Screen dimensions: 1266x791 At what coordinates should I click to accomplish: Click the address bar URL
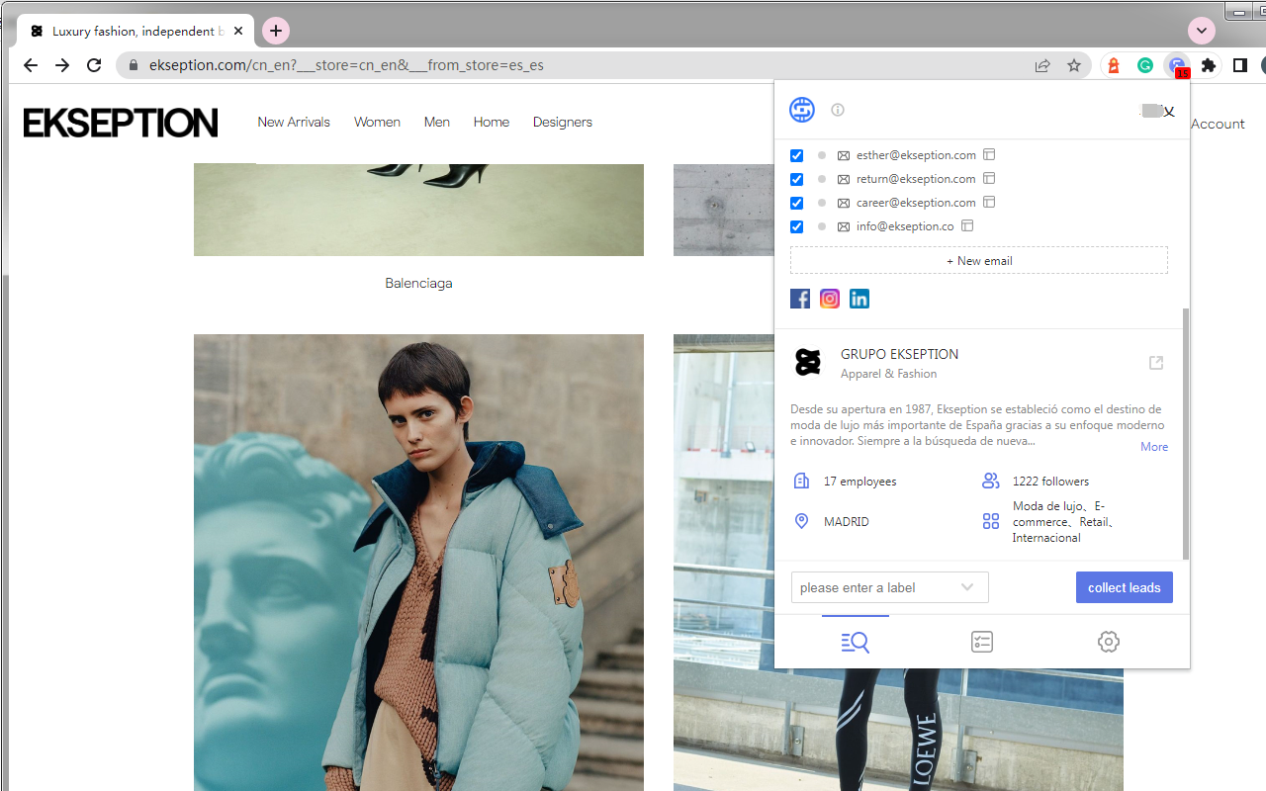pos(346,65)
